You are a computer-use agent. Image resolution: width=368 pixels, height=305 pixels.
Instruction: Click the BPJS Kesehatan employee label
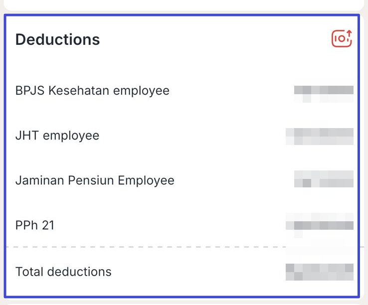92,91
